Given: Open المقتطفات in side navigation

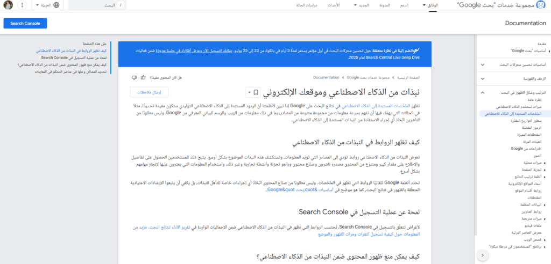Looking at the screenshot, I should (534, 198).
